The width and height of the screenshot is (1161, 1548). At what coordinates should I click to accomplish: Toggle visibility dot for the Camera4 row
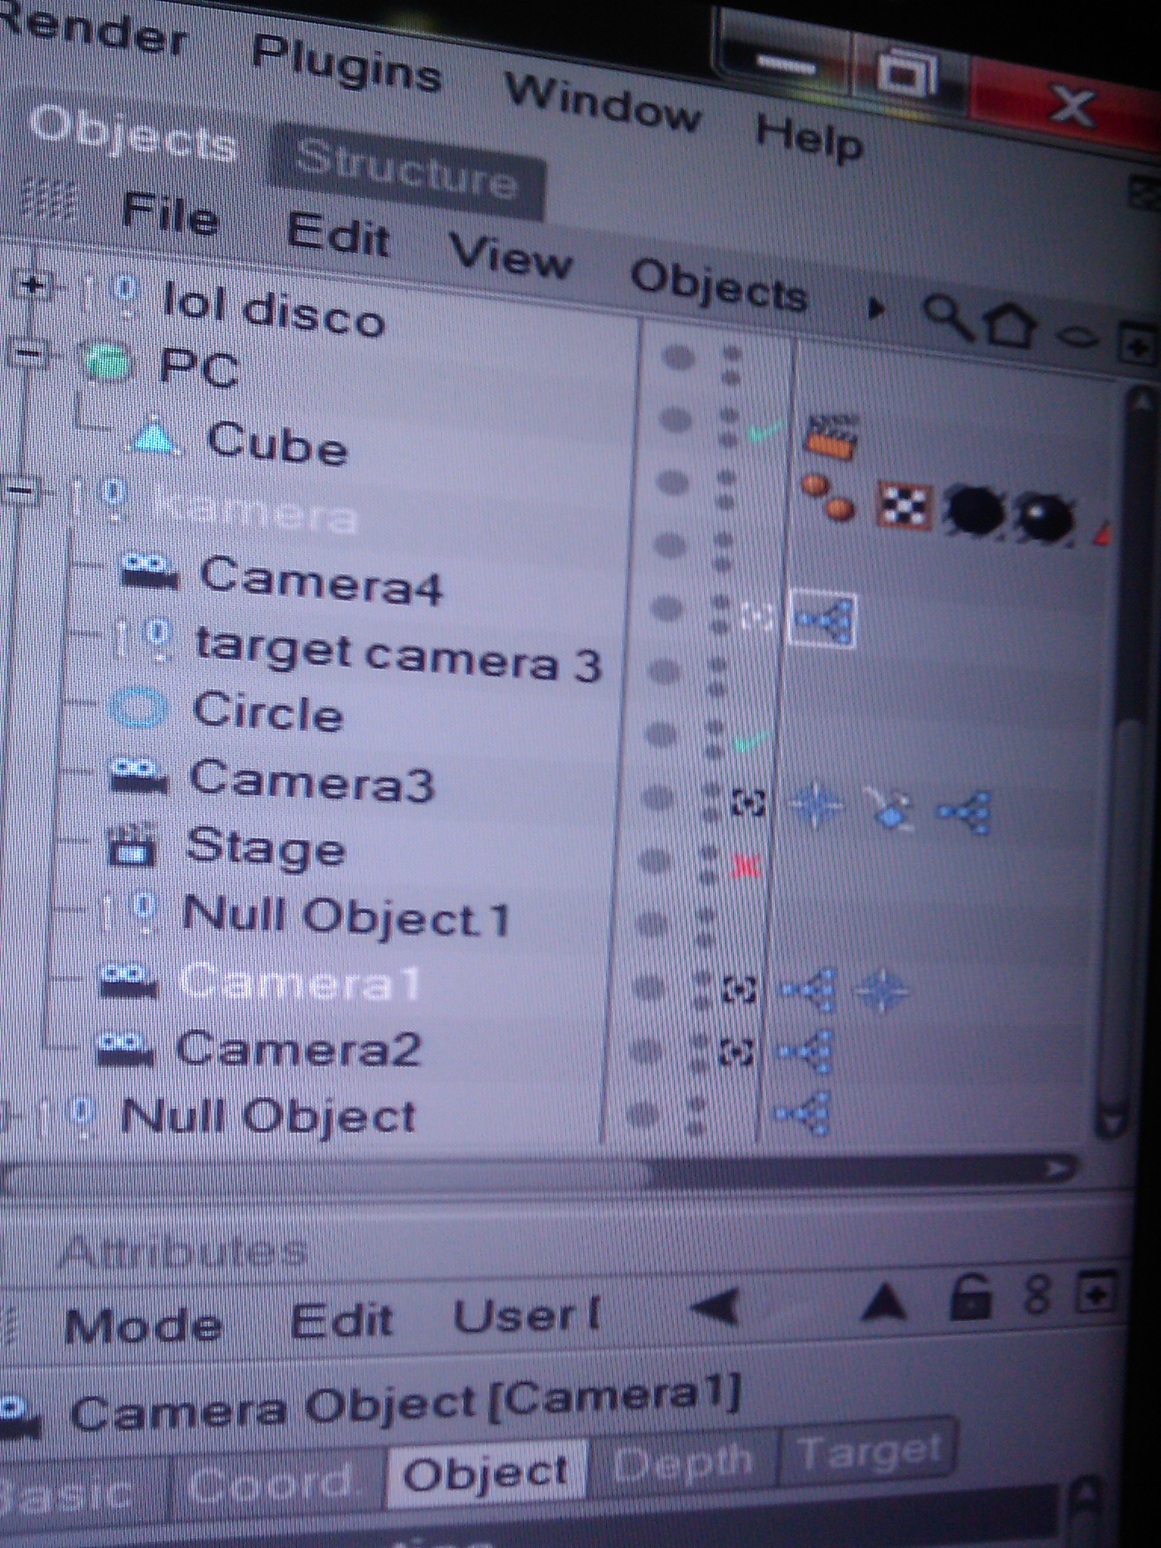[667, 607]
